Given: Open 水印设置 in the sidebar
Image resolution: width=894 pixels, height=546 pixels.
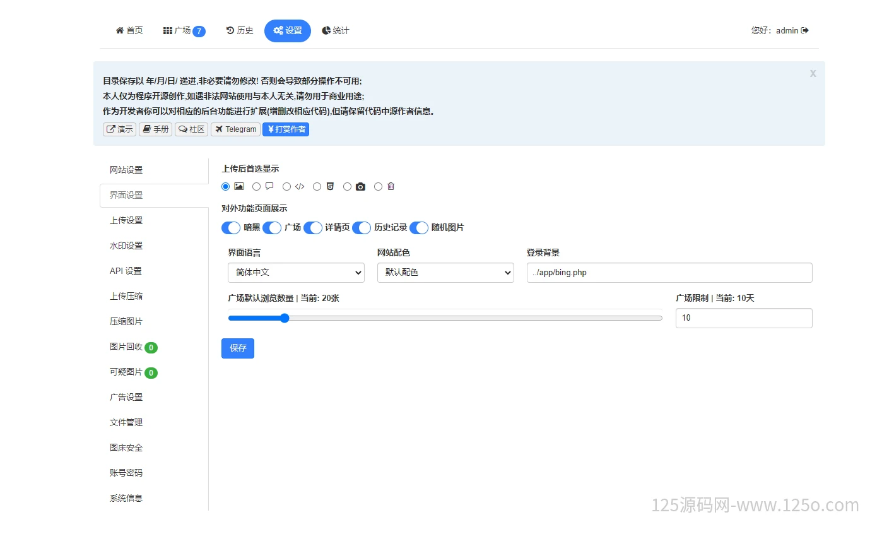Looking at the screenshot, I should [x=154, y=246].
